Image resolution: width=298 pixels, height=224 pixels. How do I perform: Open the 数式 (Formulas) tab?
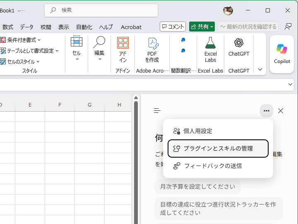tap(7, 27)
